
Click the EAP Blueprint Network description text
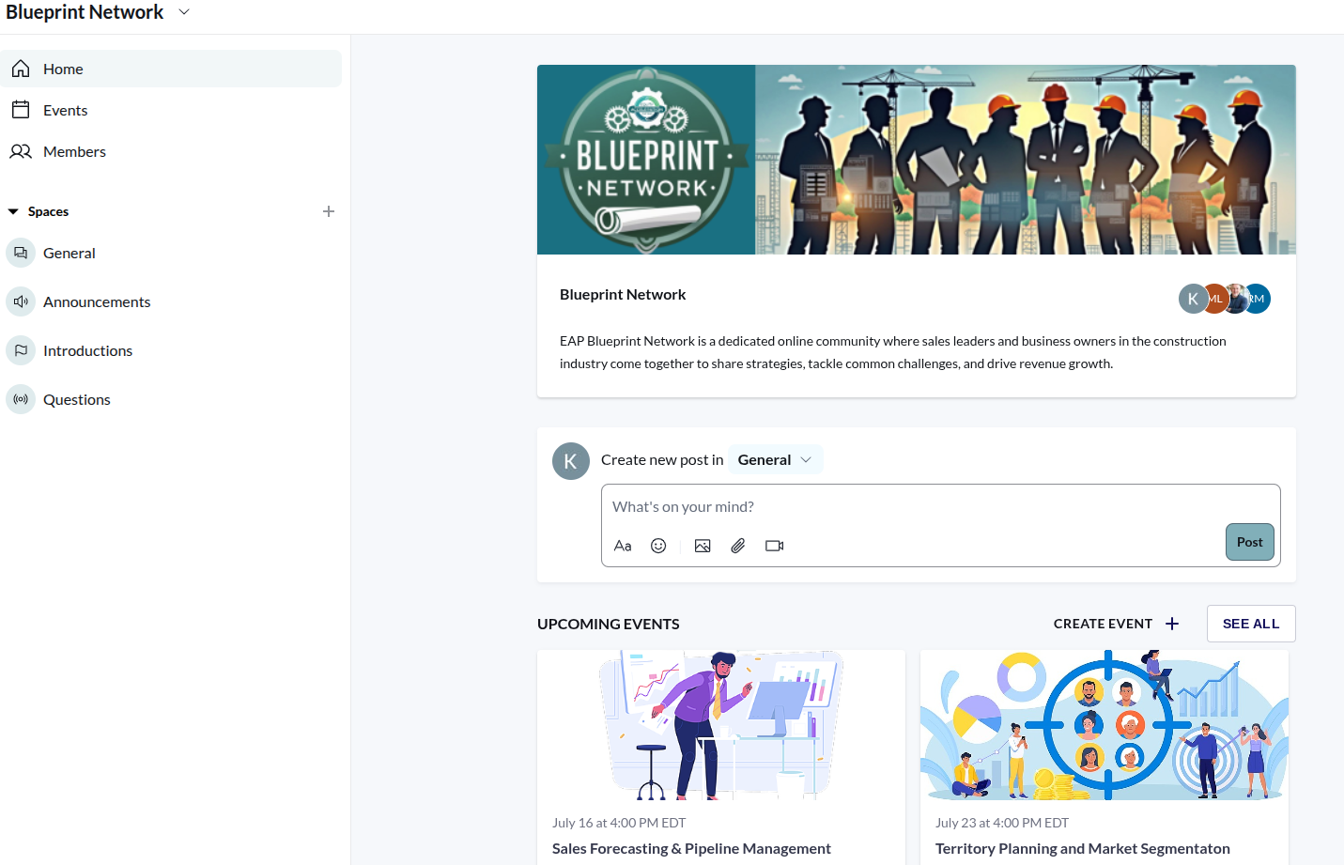pos(893,352)
